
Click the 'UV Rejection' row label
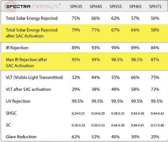coord(18,101)
